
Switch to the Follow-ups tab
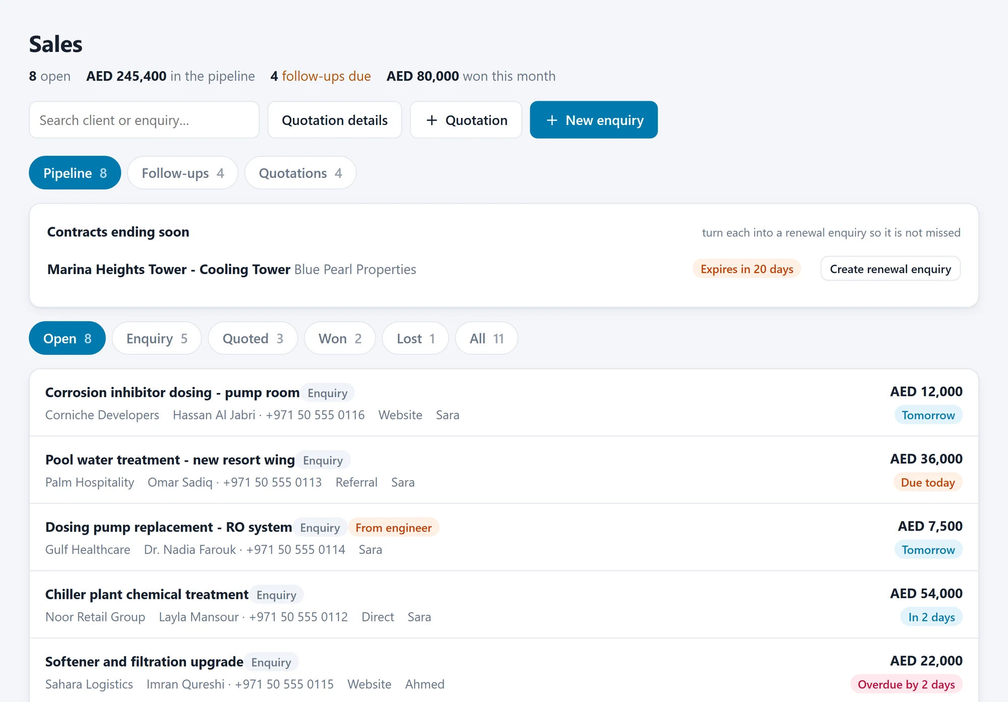pyautogui.click(x=182, y=173)
